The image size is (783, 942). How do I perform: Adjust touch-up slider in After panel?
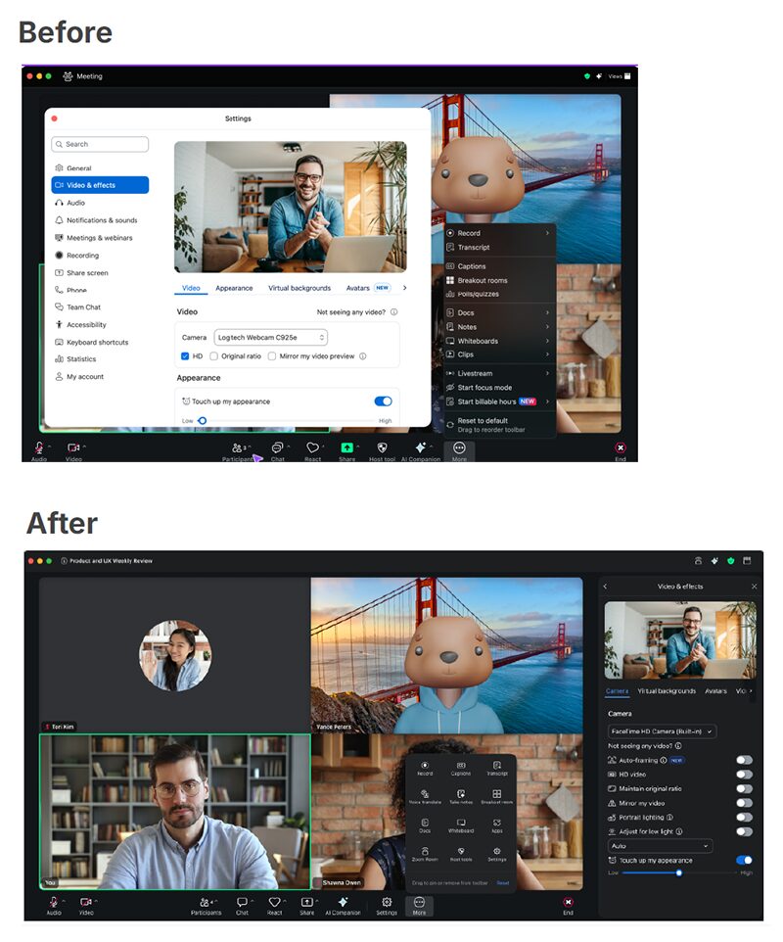[679, 872]
